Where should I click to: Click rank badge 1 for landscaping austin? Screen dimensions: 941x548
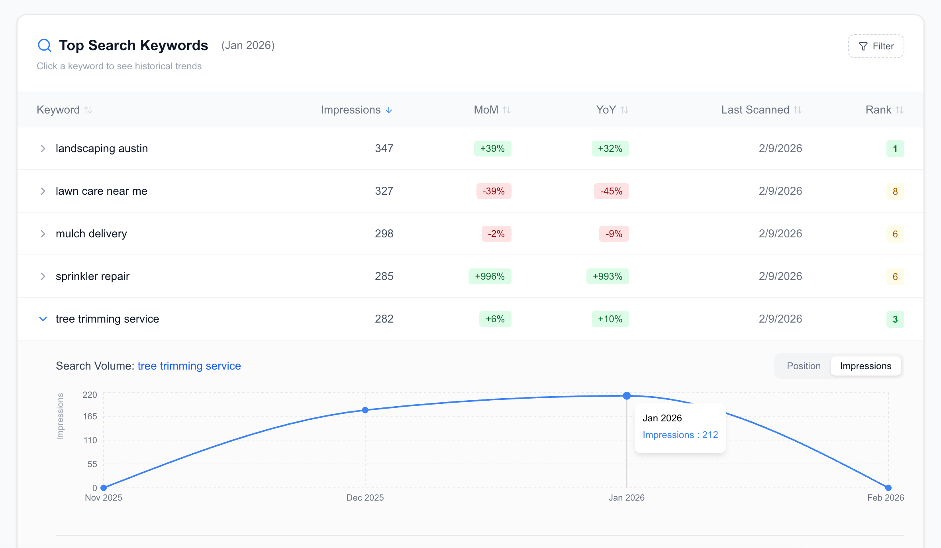pos(895,149)
